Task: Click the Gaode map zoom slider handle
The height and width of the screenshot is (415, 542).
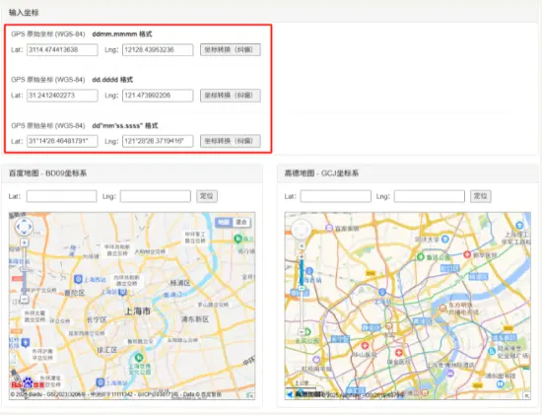Action: coord(302,288)
